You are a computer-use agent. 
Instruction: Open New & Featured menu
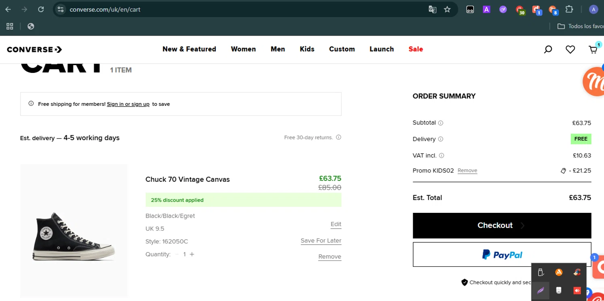[189, 49]
